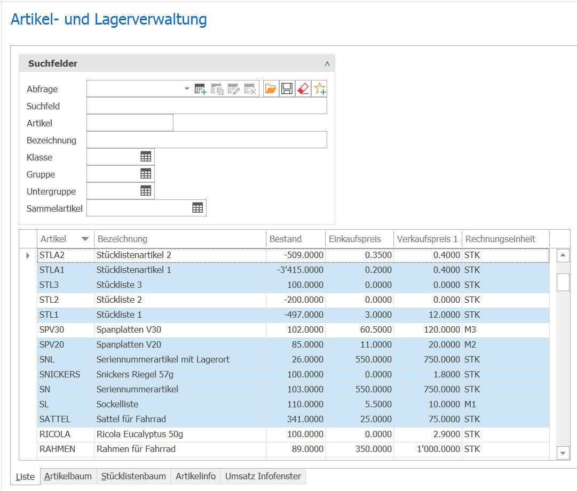Switch to the Liste tab

coord(26,477)
